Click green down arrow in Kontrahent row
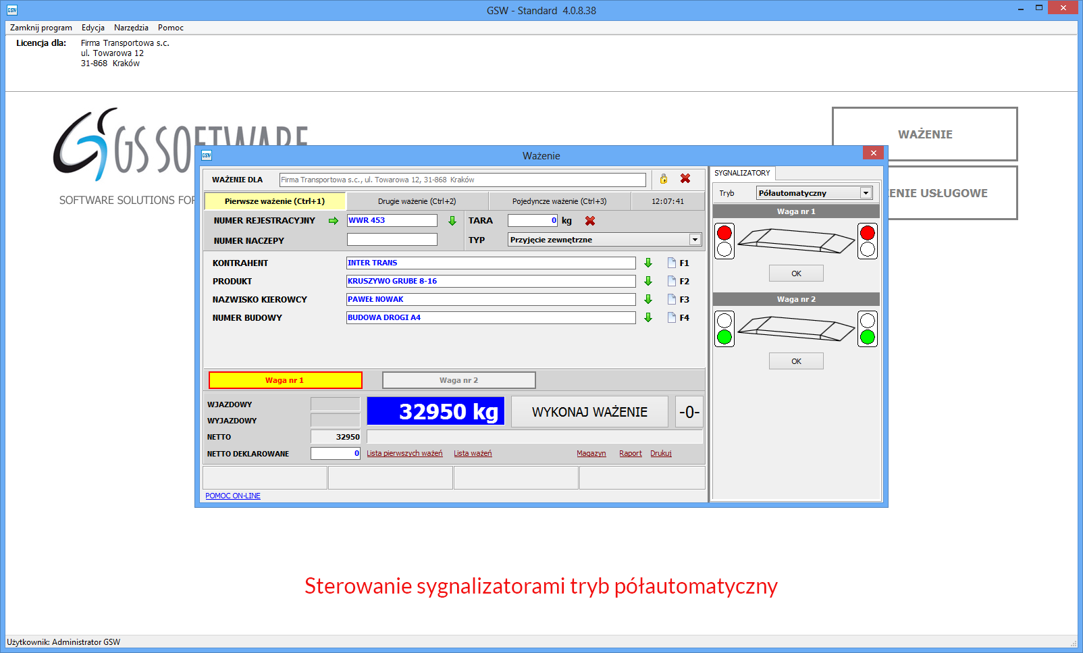 (x=648, y=263)
